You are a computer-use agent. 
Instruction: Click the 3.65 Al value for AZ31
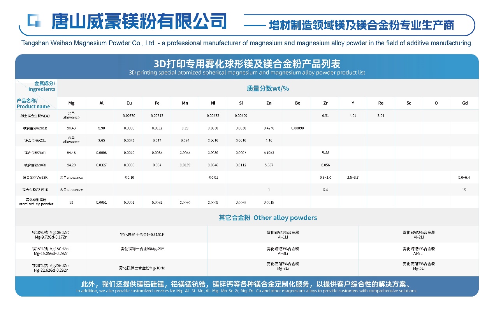(x=101, y=140)
